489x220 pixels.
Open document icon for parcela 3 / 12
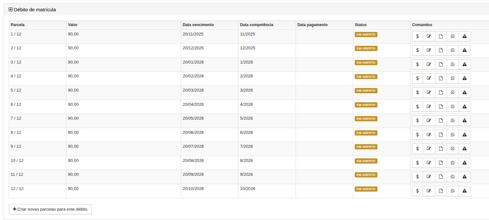click(x=441, y=65)
